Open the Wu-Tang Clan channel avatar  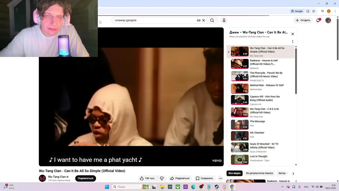[42, 178]
